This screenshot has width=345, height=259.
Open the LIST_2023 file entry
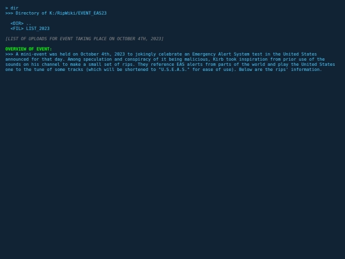(x=38, y=28)
